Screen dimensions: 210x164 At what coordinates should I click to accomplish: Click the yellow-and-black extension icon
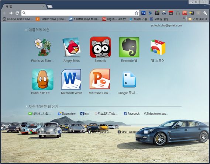tap(192, 13)
